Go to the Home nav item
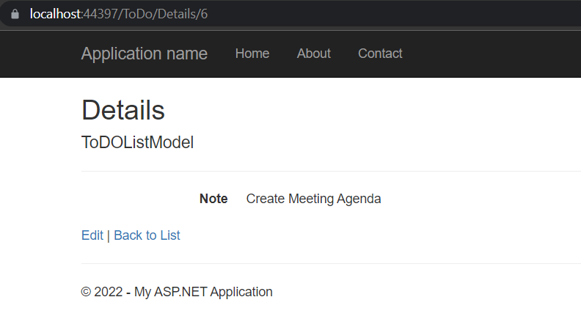Image resolution: width=581 pixels, height=330 pixels. pyautogui.click(x=252, y=54)
